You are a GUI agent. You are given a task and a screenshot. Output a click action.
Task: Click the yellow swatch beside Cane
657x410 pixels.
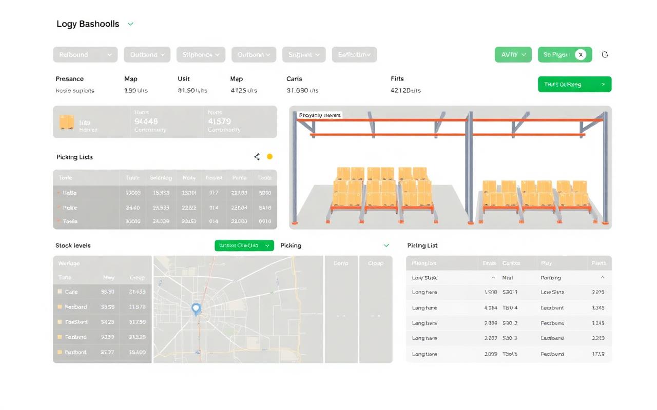(x=60, y=292)
